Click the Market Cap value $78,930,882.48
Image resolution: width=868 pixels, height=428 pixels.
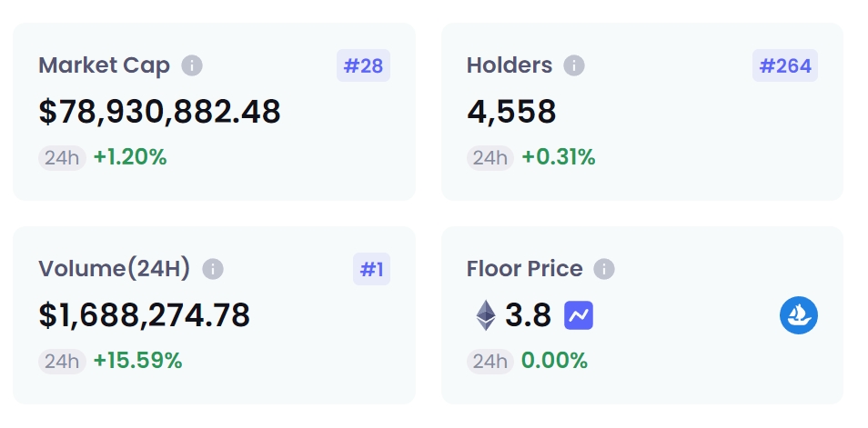pos(160,112)
